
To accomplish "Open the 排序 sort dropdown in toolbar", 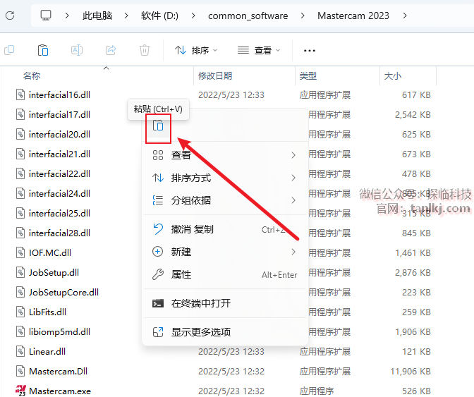I will point(196,50).
